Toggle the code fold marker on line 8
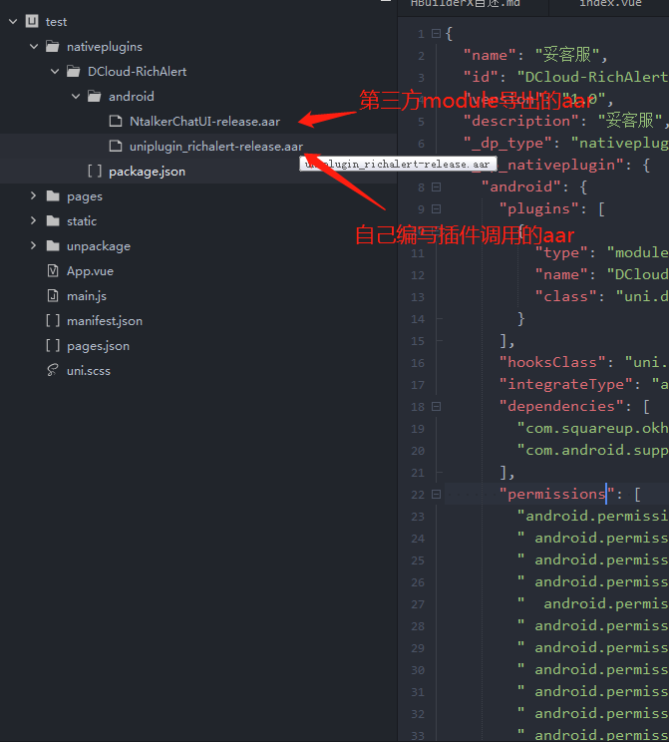Screen dimensions: 669x742 436,187
